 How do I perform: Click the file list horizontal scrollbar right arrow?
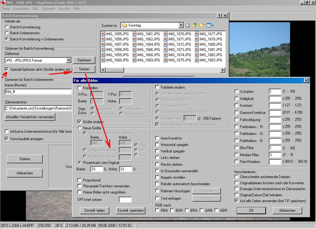pyautogui.click(x=223, y=70)
